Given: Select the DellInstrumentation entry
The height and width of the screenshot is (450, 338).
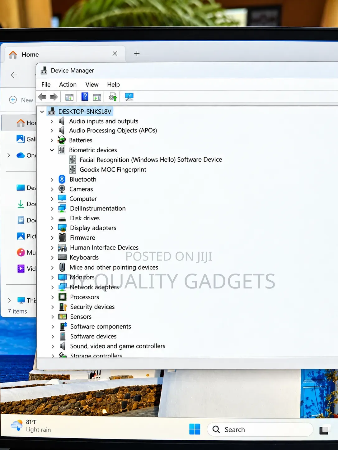Looking at the screenshot, I should click(98, 209).
